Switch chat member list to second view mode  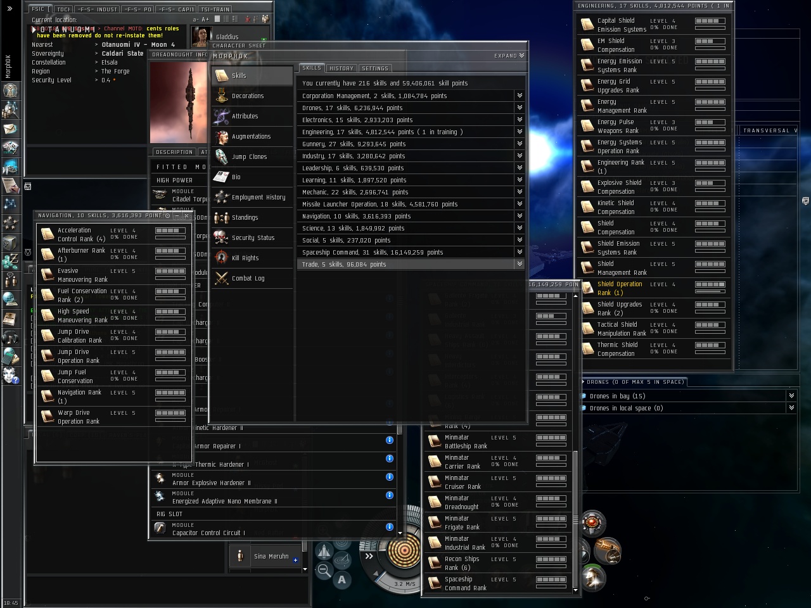tap(226, 20)
